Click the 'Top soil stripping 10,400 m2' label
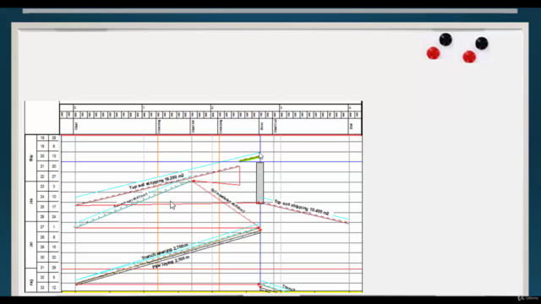541x304 pixels. click(302, 207)
